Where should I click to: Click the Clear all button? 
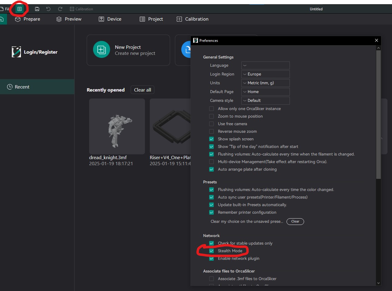(x=142, y=90)
